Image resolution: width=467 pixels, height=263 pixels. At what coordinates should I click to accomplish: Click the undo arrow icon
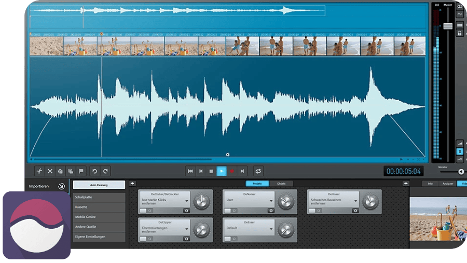94,171
